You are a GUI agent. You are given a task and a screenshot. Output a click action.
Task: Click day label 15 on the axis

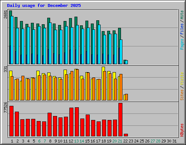click(87, 141)
